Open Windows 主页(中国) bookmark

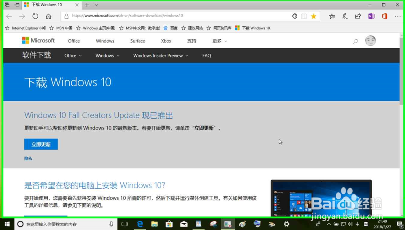96,28
